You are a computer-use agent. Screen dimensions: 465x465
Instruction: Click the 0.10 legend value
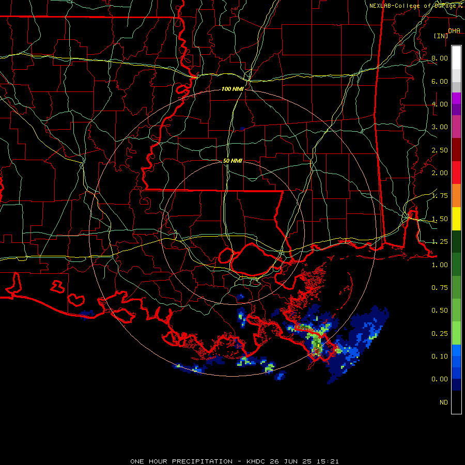[x=440, y=357]
